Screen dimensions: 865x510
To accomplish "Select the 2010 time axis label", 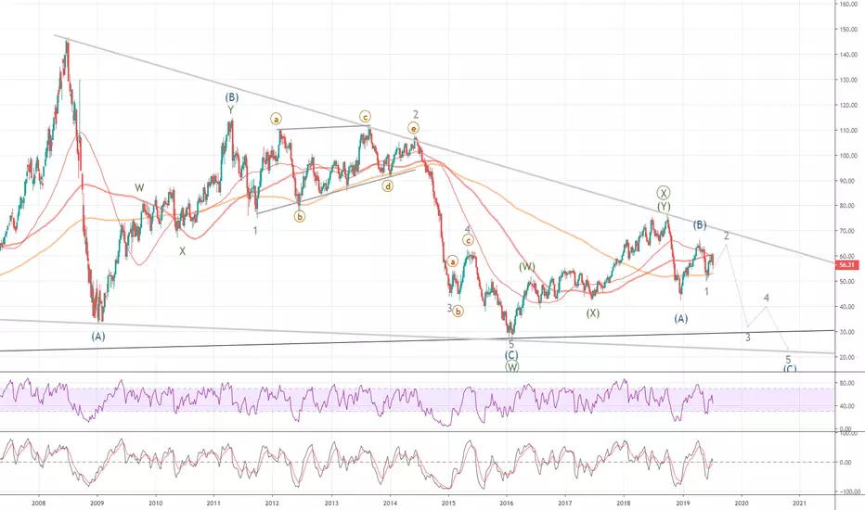I will 156,503.
